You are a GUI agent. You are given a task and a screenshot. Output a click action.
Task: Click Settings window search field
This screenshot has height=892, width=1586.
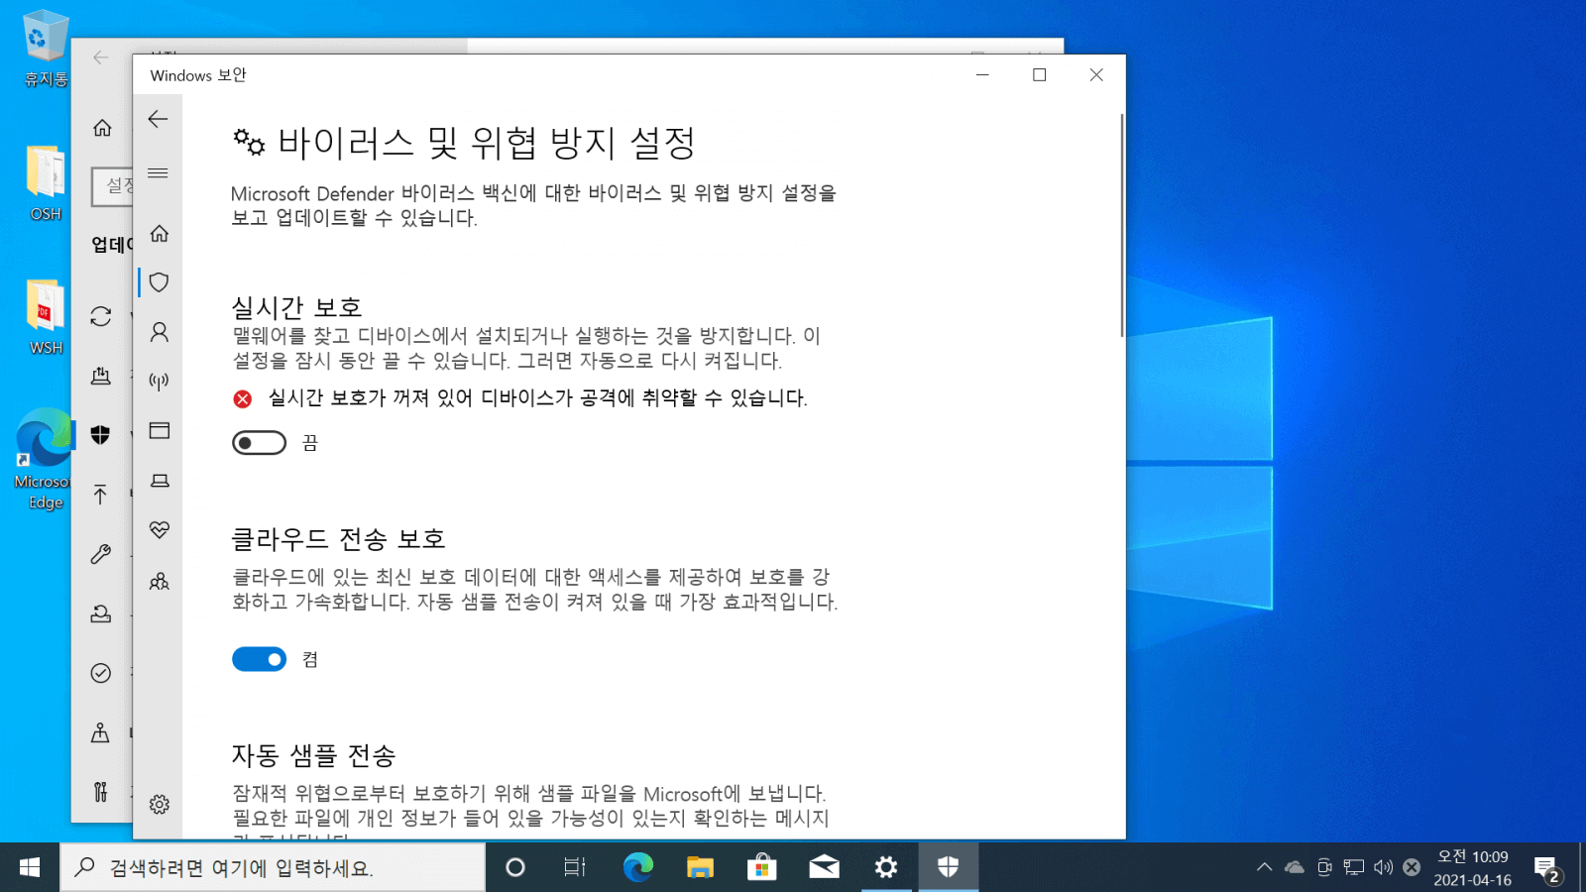click(x=113, y=186)
